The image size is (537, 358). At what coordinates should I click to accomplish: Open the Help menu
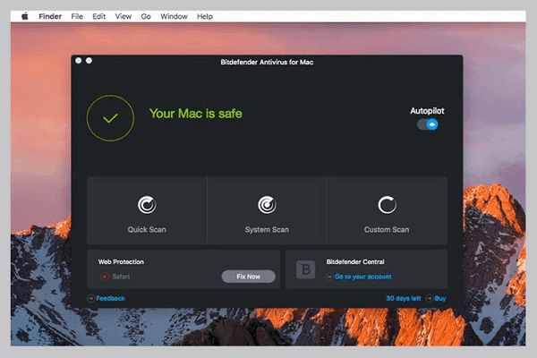tap(205, 16)
